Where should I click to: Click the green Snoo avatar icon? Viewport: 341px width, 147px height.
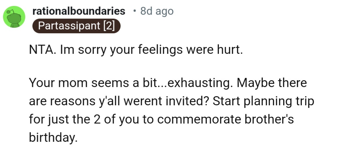[x=14, y=18]
